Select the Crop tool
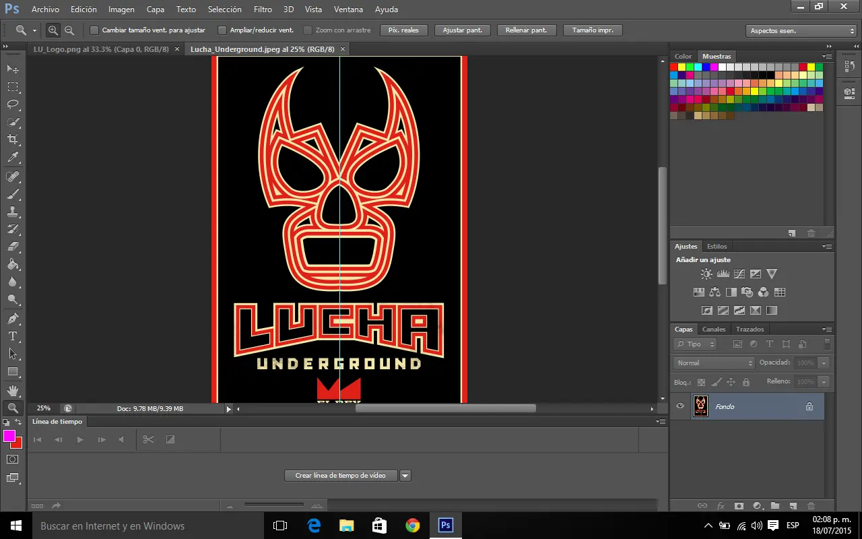The width and height of the screenshot is (862, 539). tap(13, 139)
